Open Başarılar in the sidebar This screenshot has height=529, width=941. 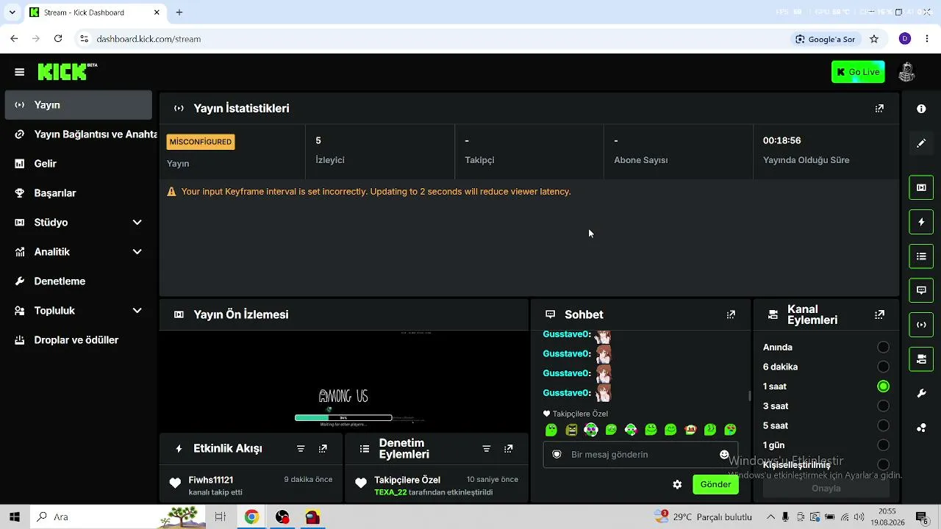(79, 193)
